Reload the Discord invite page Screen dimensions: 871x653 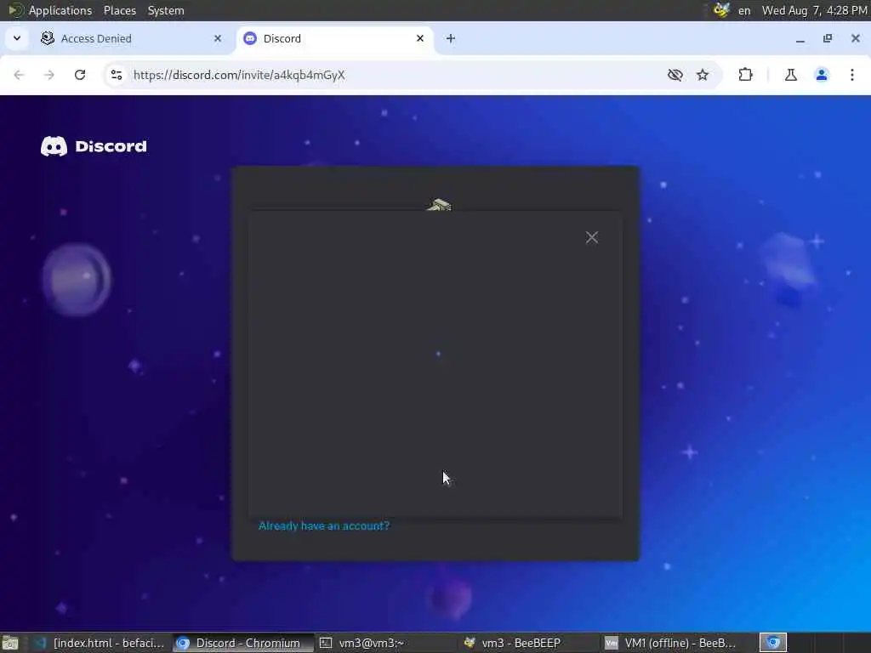(80, 75)
